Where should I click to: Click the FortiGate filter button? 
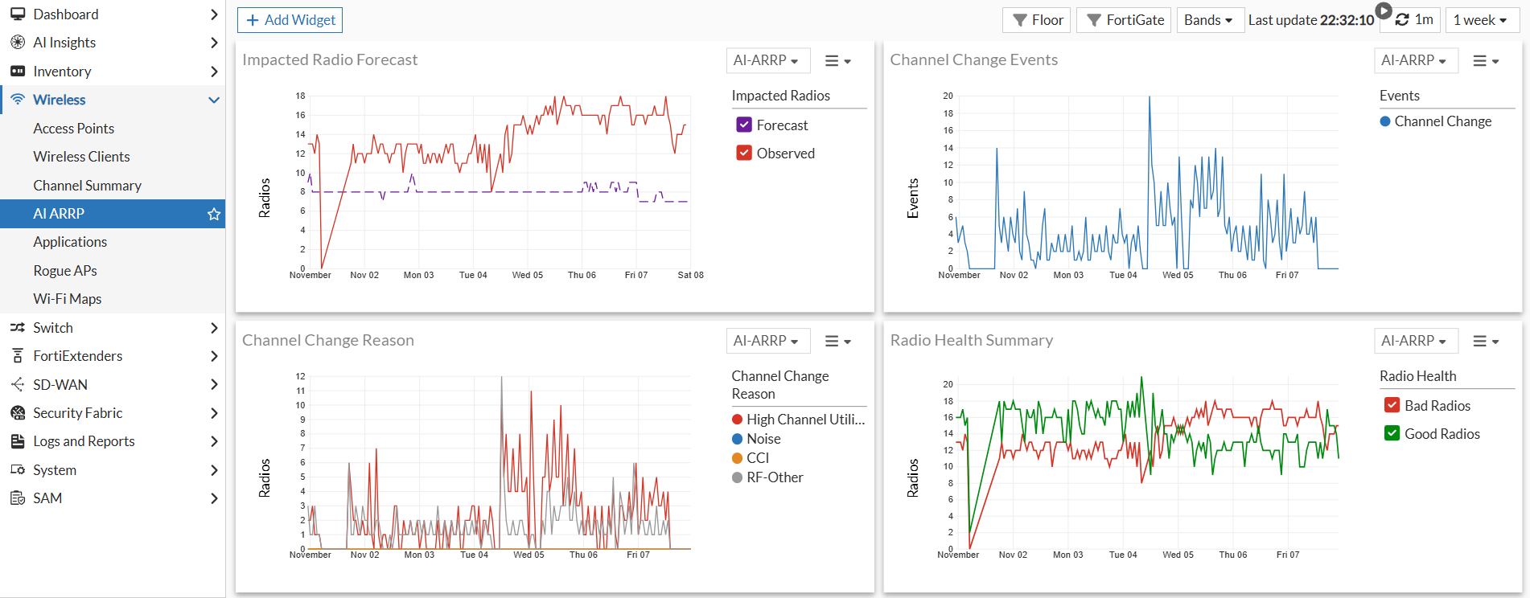coord(1125,20)
